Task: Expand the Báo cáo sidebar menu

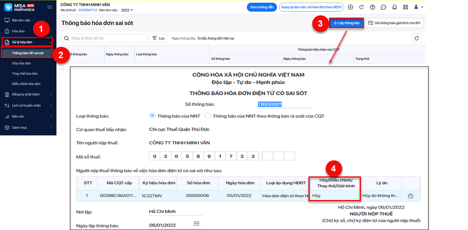Action: (x=28, y=116)
